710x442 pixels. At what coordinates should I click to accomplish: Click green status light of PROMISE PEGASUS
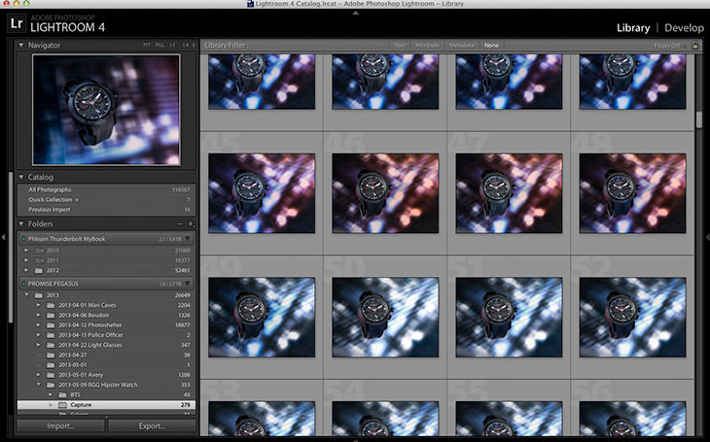pyautogui.click(x=23, y=284)
